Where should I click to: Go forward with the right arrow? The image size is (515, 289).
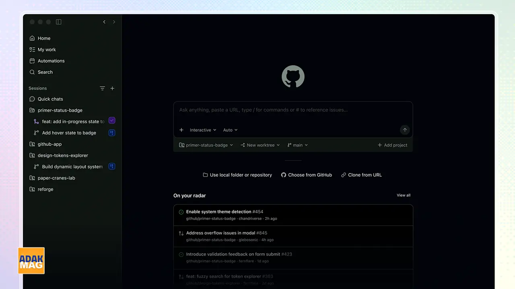coord(114,22)
